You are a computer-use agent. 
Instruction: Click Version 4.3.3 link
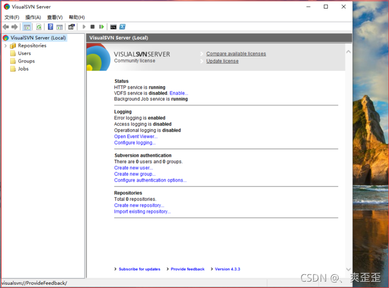[228, 269]
